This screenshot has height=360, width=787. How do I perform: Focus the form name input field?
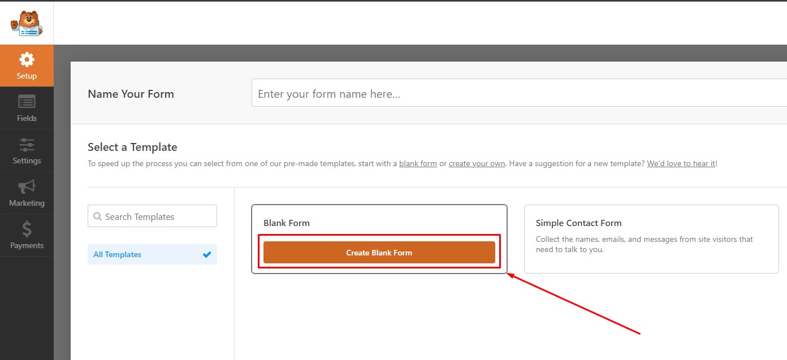pos(519,93)
